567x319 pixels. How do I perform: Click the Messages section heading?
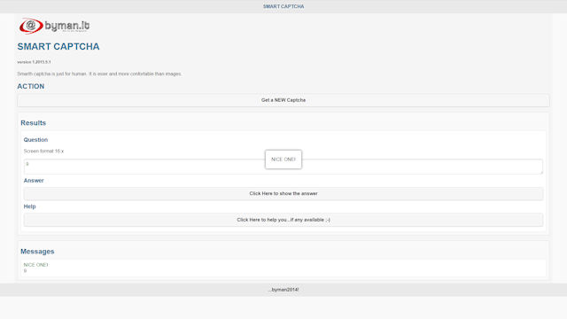(37, 252)
